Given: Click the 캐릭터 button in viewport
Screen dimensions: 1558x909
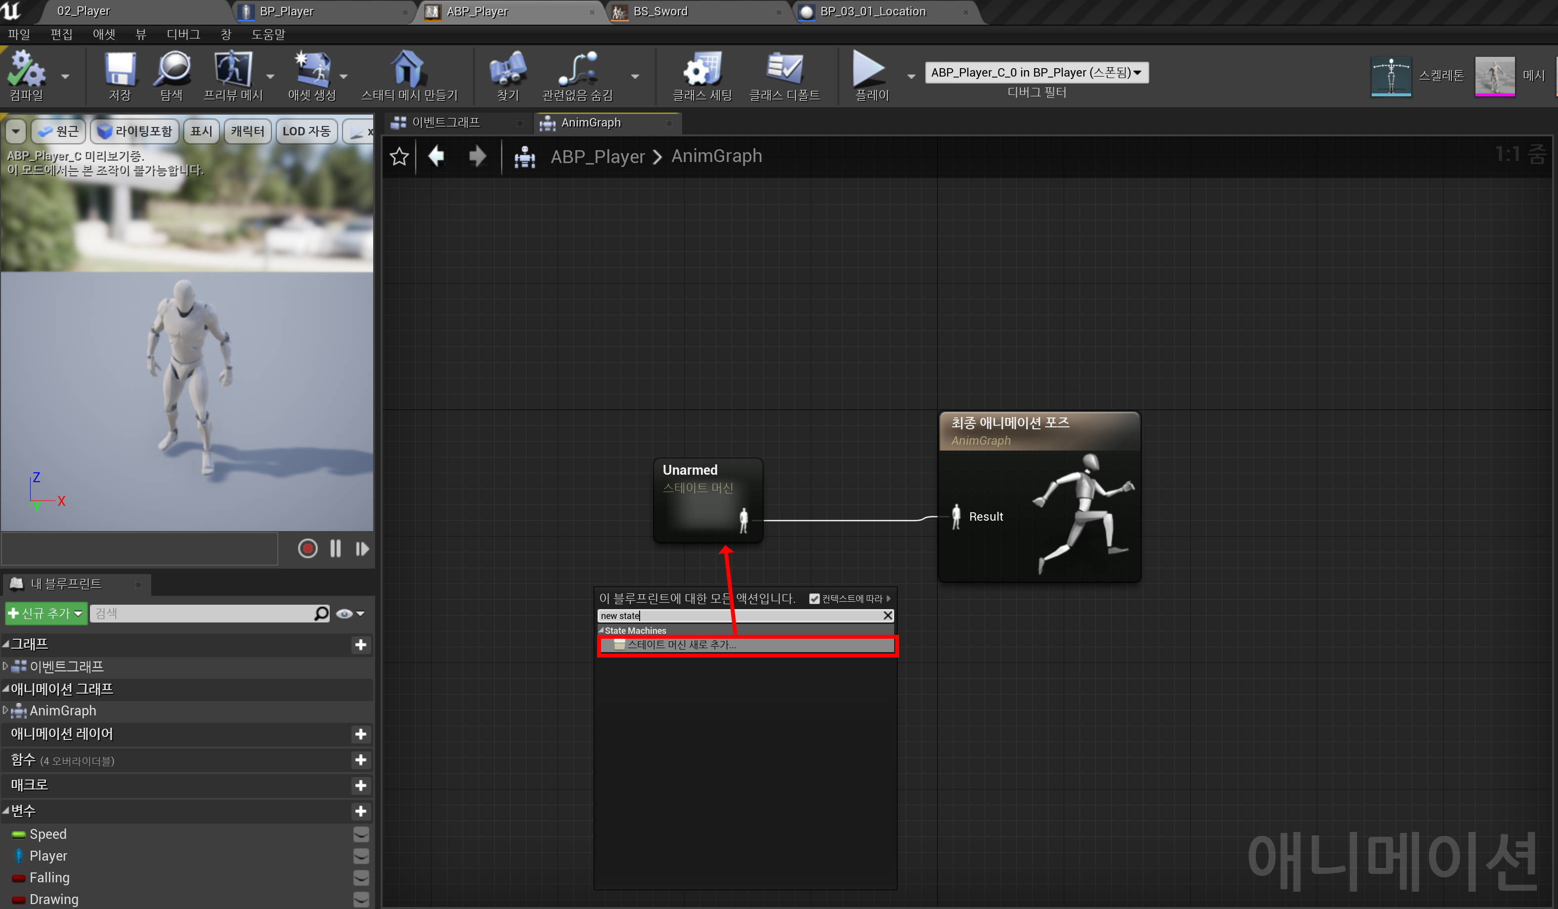Looking at the screenshot, I should point(247,131).
